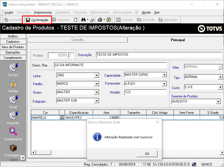
Task: Click the binoculars search icon
Action: (x=83, y=20)
